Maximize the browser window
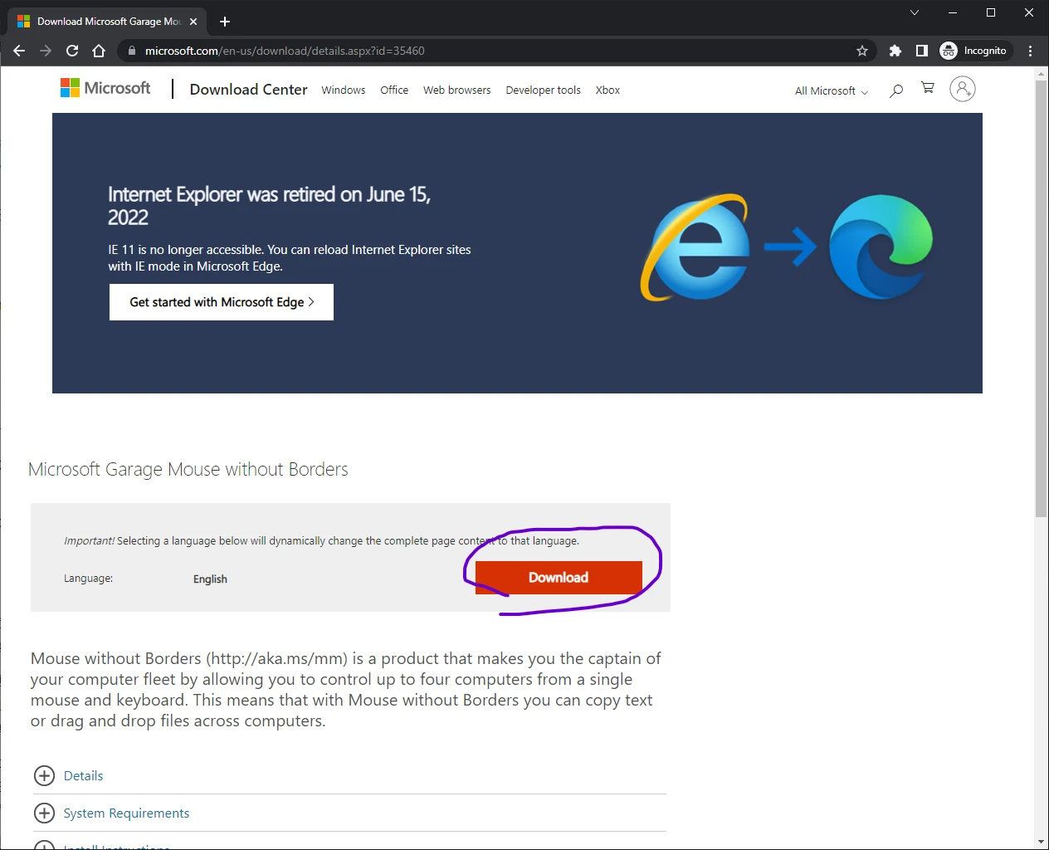The width and height of the screenshot is (1049, 850). 991,12
